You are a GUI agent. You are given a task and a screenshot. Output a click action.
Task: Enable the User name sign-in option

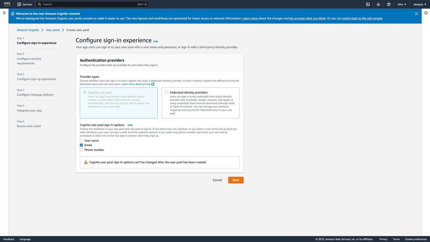[x=81, y=140]
